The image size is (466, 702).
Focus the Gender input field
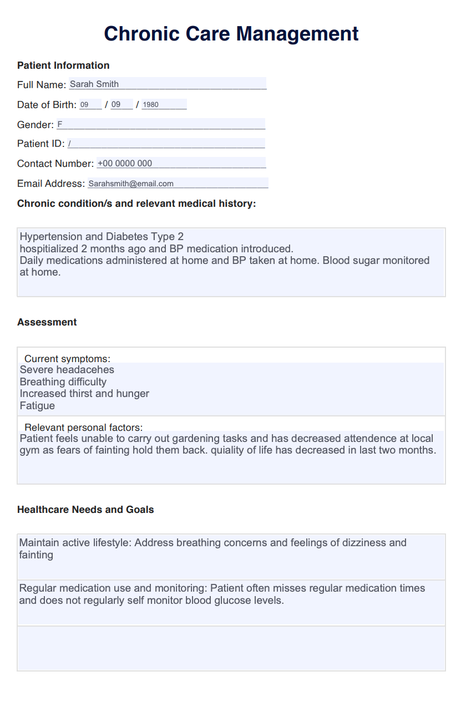pos(161,124)
